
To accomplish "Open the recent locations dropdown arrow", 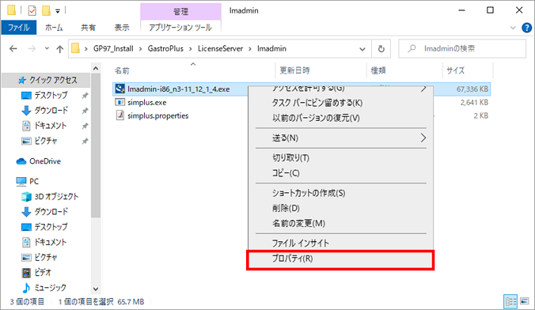I will click(x=47, y=48).
